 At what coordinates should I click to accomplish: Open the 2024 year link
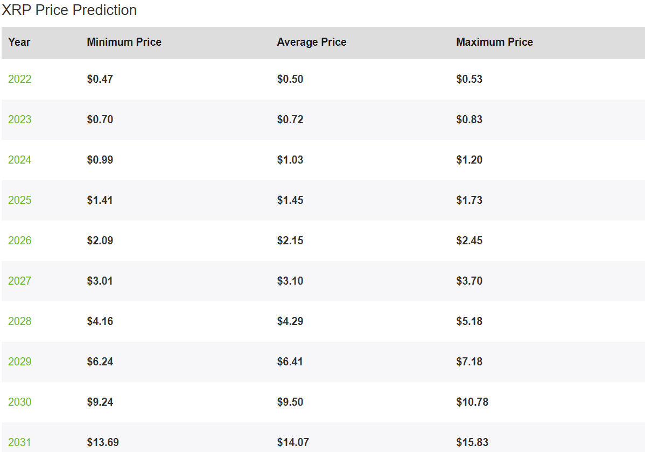[20, 160]
